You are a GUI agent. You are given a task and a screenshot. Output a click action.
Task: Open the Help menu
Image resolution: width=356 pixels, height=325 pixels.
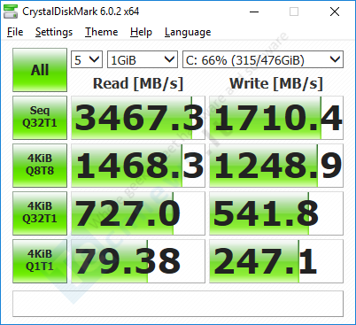point(141,32)
